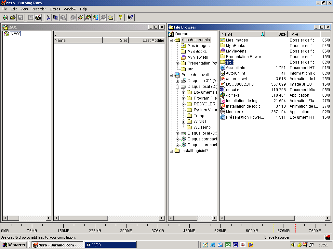The height and width of the screenshot is (249, 333).
Task: Click the yellow capacity marker on the MB bar
Action: [273, 228]
